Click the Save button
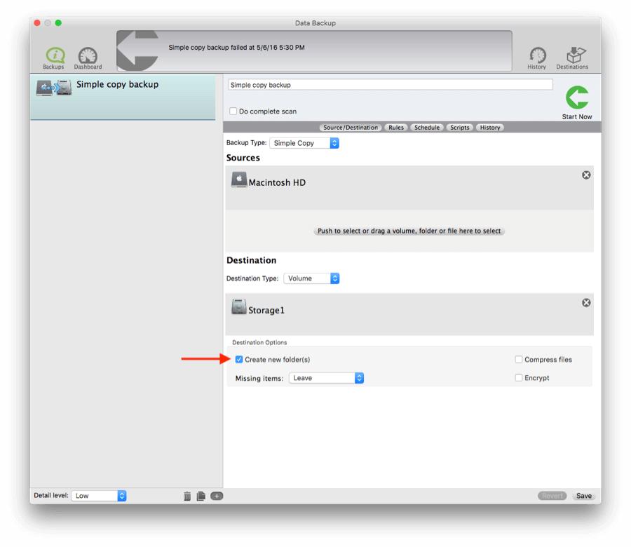The height and width of the screenshot is (547, 631). point(584,496)
